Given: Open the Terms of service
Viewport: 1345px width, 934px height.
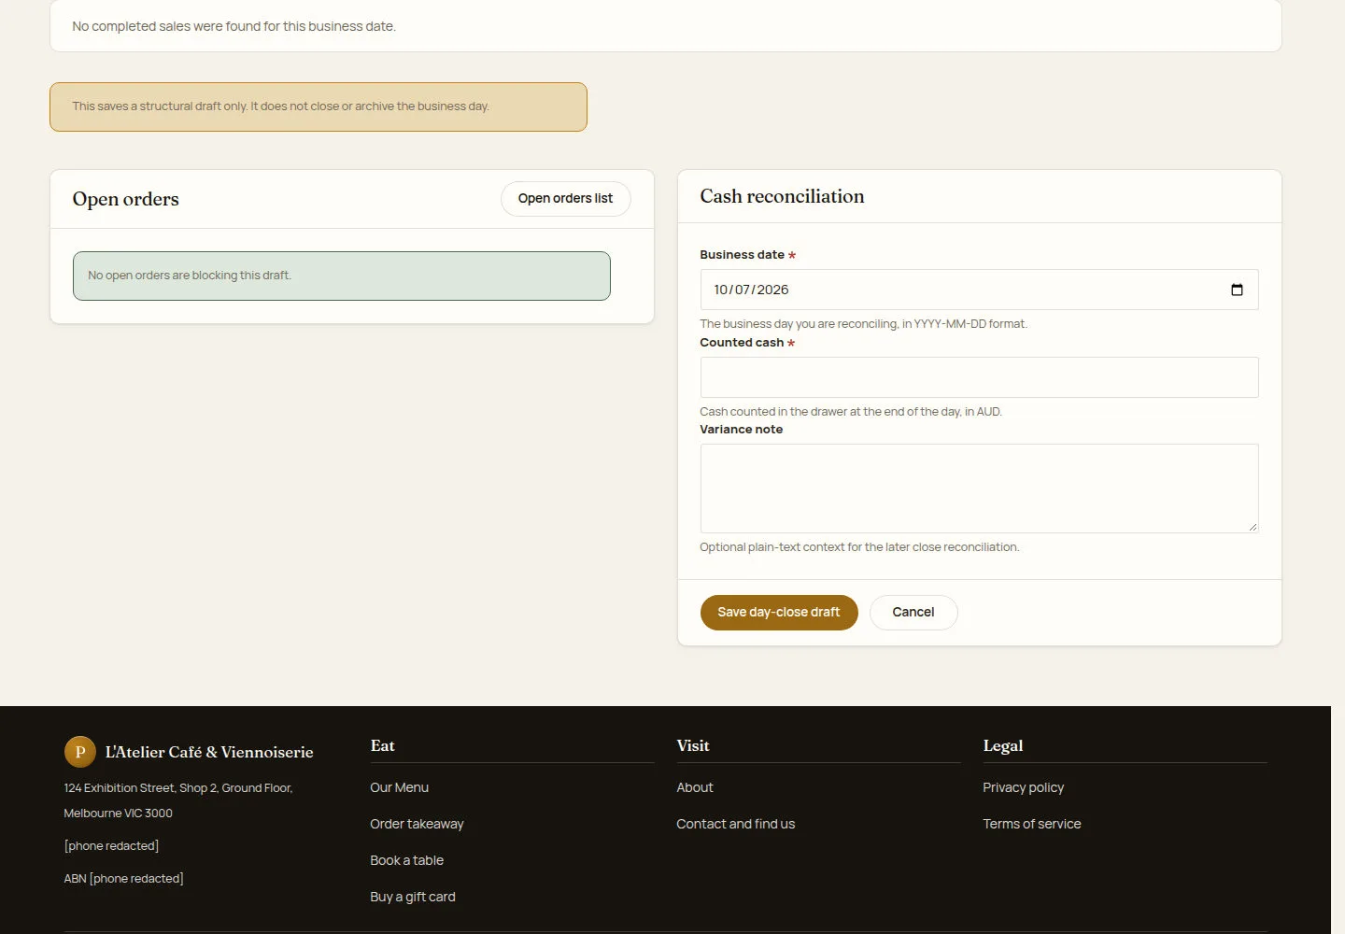Looking at the screenshot, I should 1031,824.
